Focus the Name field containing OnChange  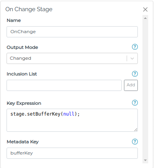coord(72,32)
